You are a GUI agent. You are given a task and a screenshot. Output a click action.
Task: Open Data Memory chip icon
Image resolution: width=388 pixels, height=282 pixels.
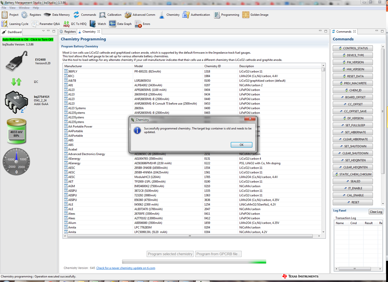tap(47, 15)
